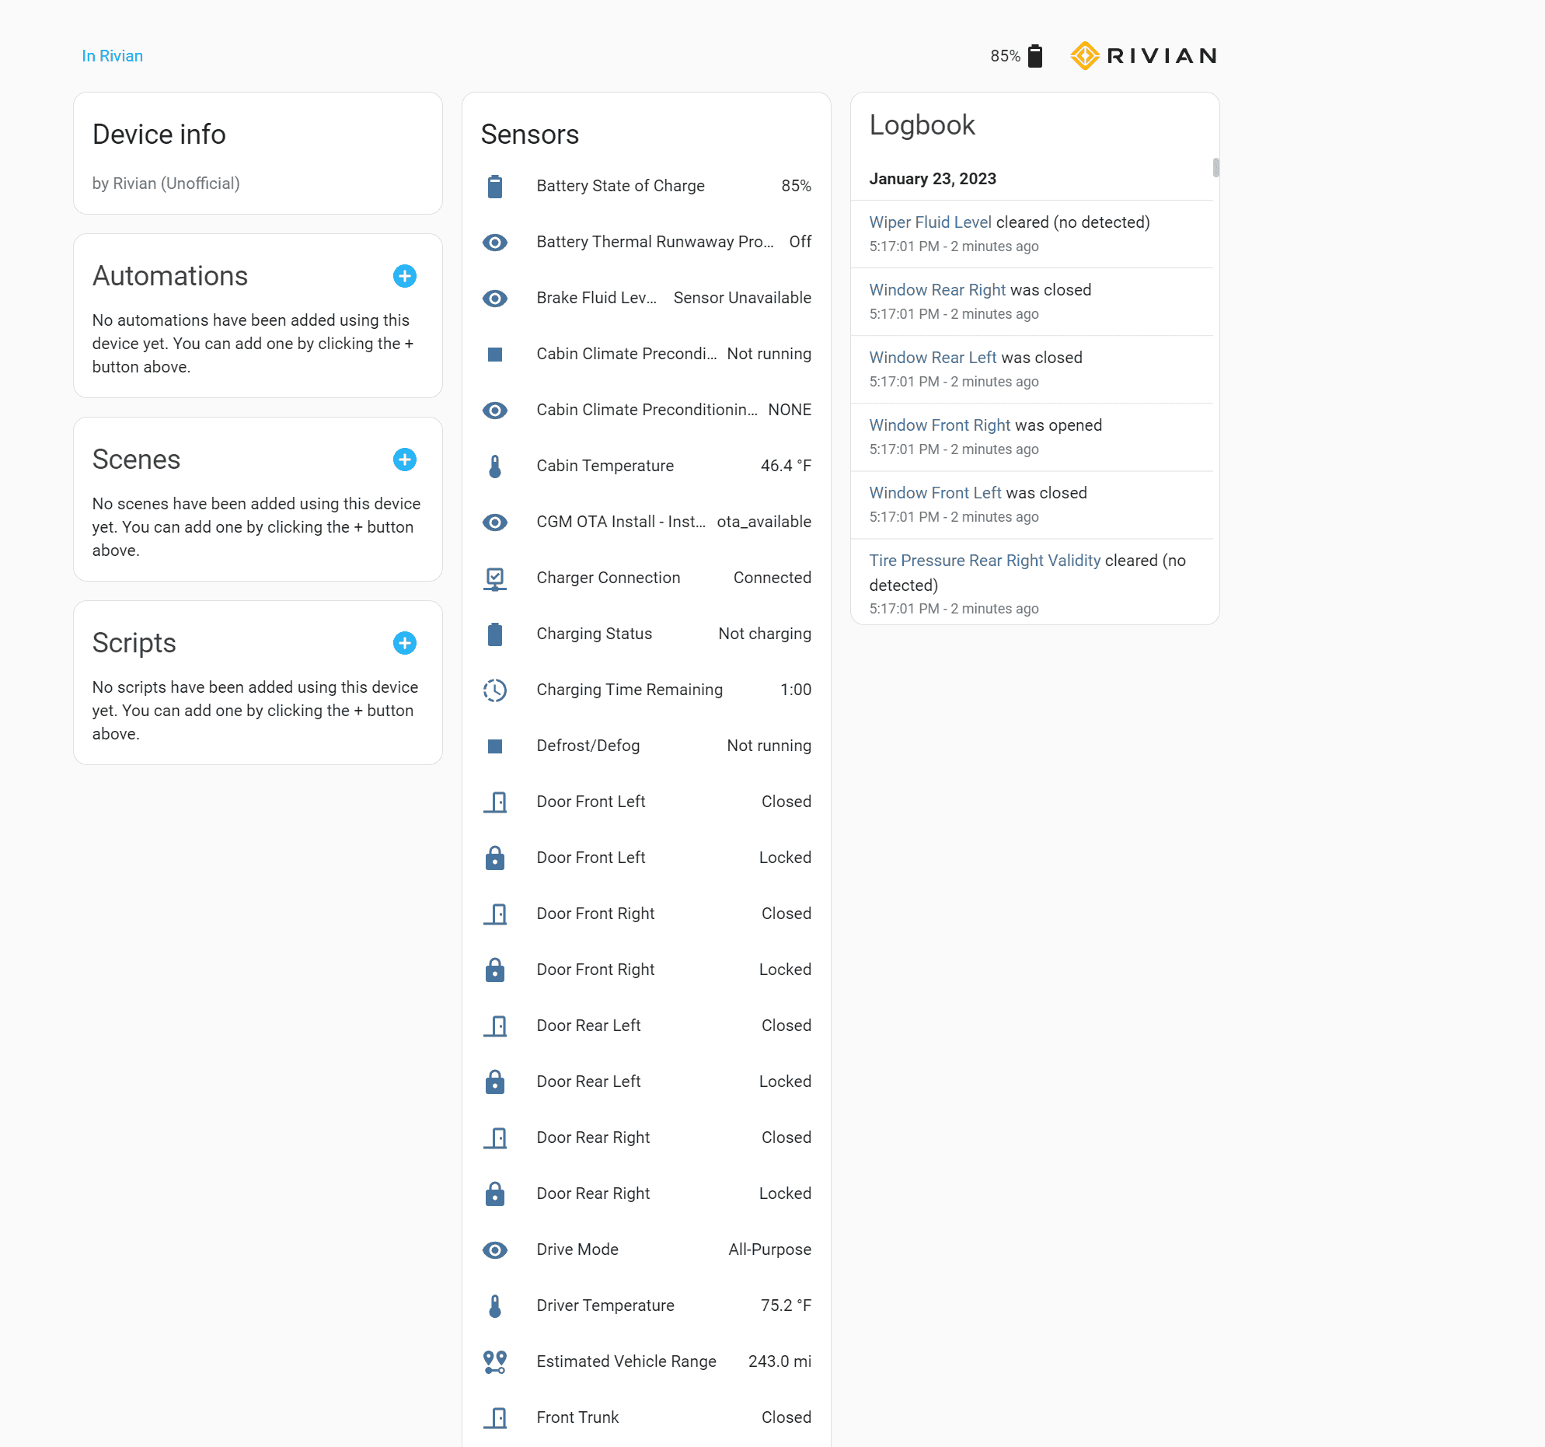Click the lock icon for Door Rear Left Locked

(495, 1082)
